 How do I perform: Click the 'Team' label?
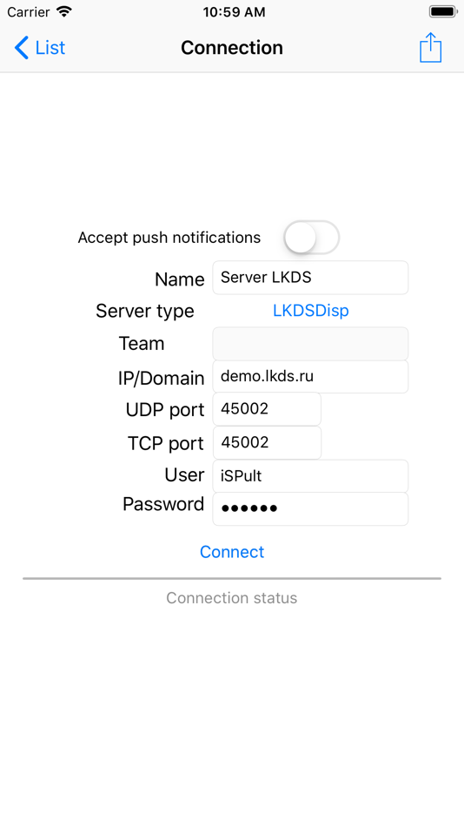tap(142, 343)
